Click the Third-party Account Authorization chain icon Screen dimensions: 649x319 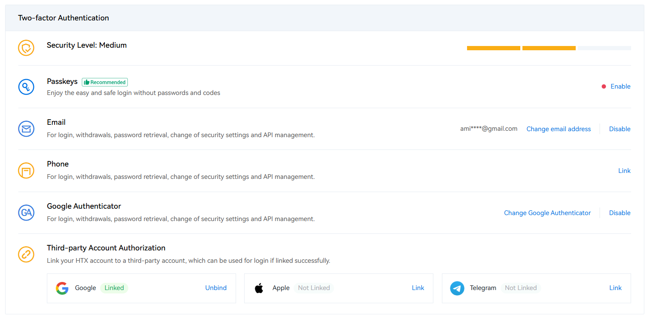click(x=26, y=254)
